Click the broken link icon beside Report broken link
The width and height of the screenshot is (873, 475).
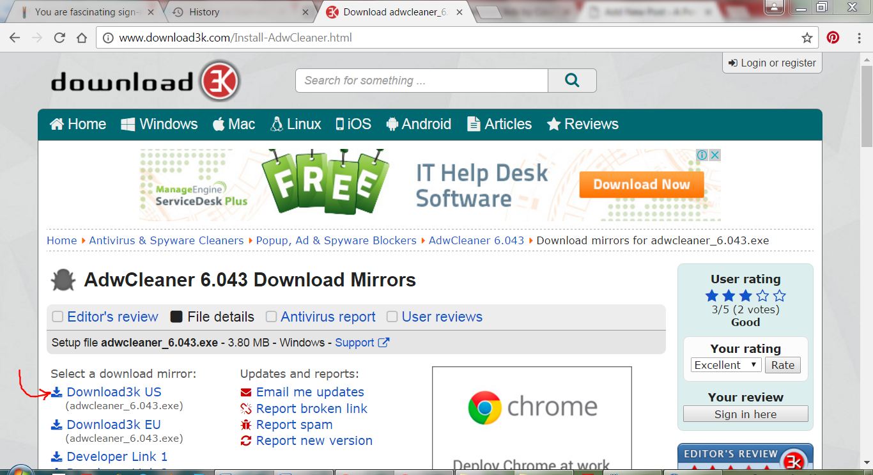[x=245, y=409]
